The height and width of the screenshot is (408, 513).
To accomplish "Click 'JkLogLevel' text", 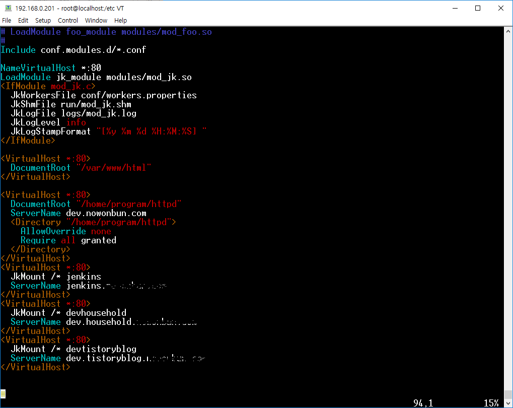I will coord(36,122).
